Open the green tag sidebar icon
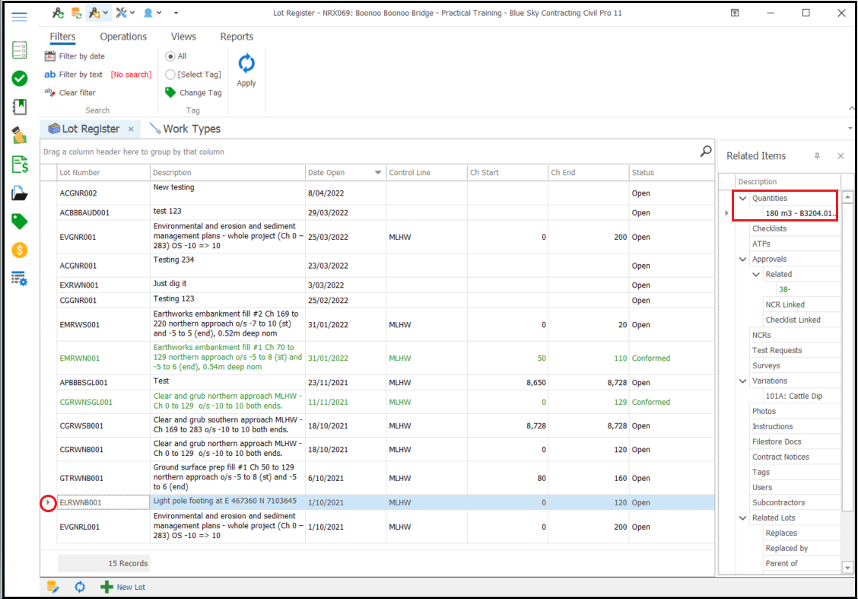The image size is (858, 599). click(20, 221)
